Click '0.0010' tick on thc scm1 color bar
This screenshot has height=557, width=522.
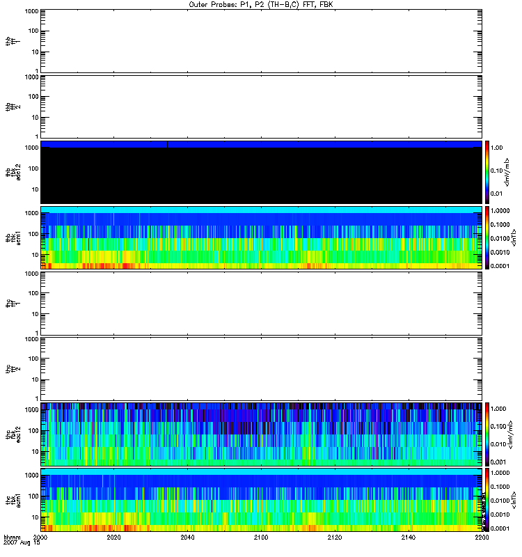pyautogui.click(x=500, y=515)
